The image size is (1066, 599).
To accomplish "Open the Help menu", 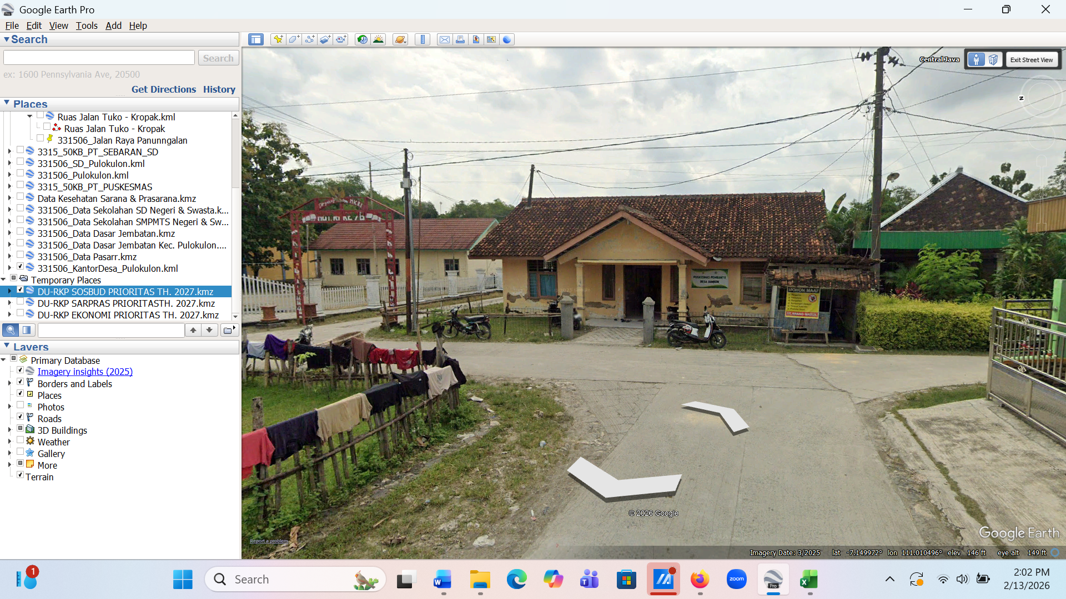I will (x=138, y=26).
